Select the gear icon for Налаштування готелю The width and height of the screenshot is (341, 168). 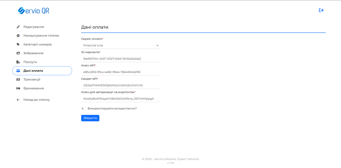click(18, 35)
